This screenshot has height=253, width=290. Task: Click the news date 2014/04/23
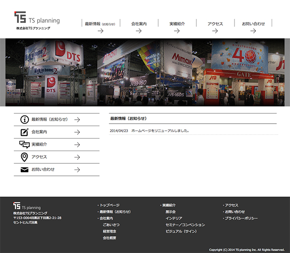pos(119,131)
